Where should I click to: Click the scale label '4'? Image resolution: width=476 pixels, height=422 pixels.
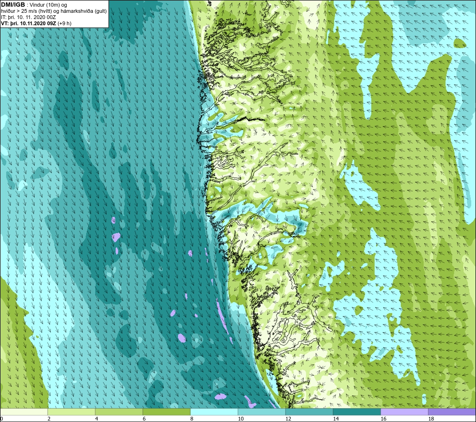pos(97,419)
